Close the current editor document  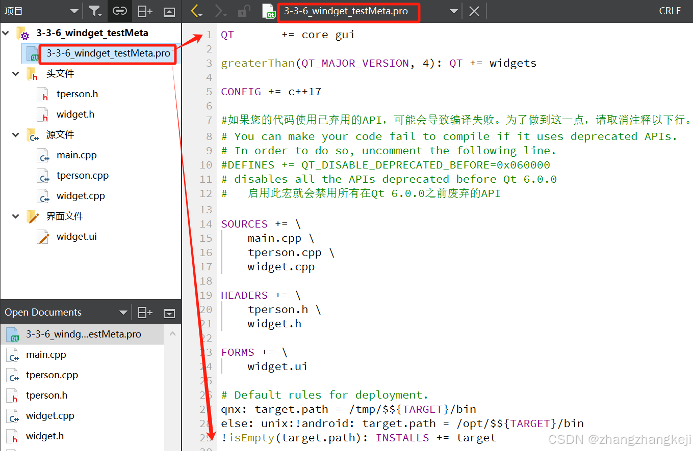474,11
